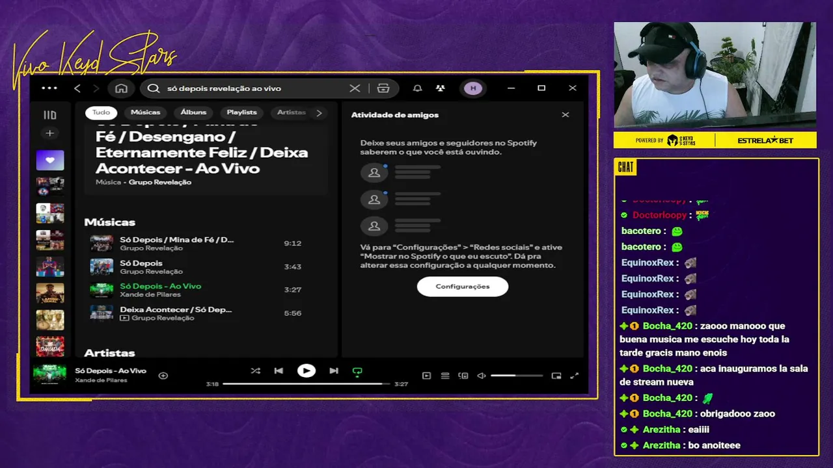Go forward with the right arrow
The width and height of the screenshot is (833, 468).
(x=96, y=88)
